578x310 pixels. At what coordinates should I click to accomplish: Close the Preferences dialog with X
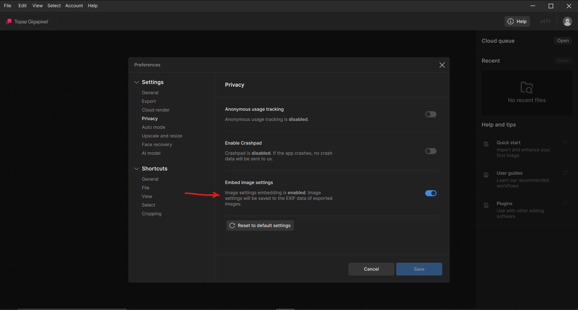[442, 65]
